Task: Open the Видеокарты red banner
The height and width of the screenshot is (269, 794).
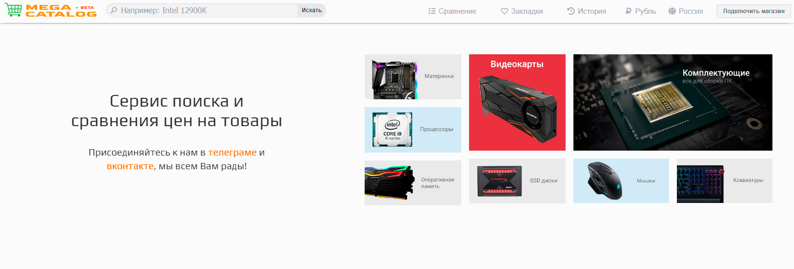Action: click(517, 102)
